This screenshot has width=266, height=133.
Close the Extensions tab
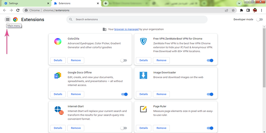click(98, 3)
